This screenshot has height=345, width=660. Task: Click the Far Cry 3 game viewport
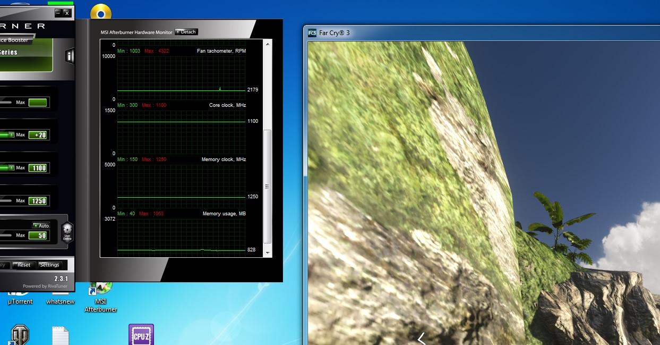[x=484, y=193]
